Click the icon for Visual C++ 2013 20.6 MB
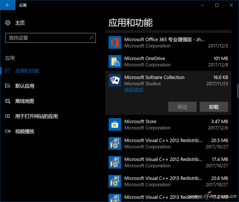This screenshot has height=202, width=239. point(115,181)
